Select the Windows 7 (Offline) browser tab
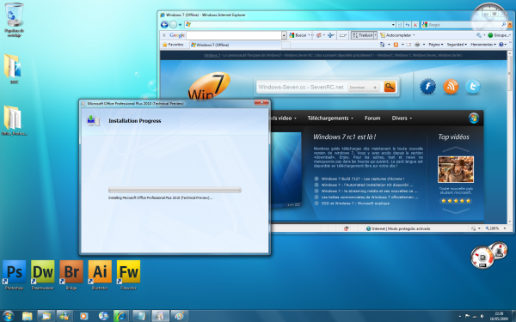 coord(236,45)
